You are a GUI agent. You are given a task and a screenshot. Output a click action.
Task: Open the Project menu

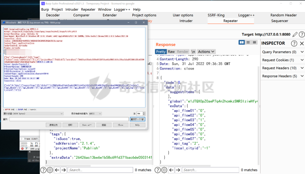57,9
